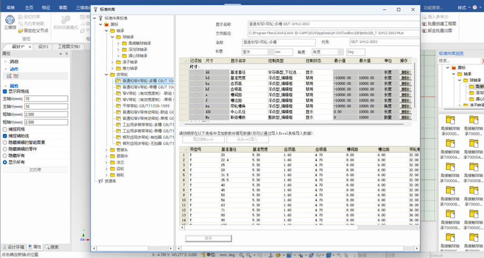Viewport: 484px width, 258px height.
Task: Select the 隐藏编辑的智能图素 radio button
Action: 5,142
